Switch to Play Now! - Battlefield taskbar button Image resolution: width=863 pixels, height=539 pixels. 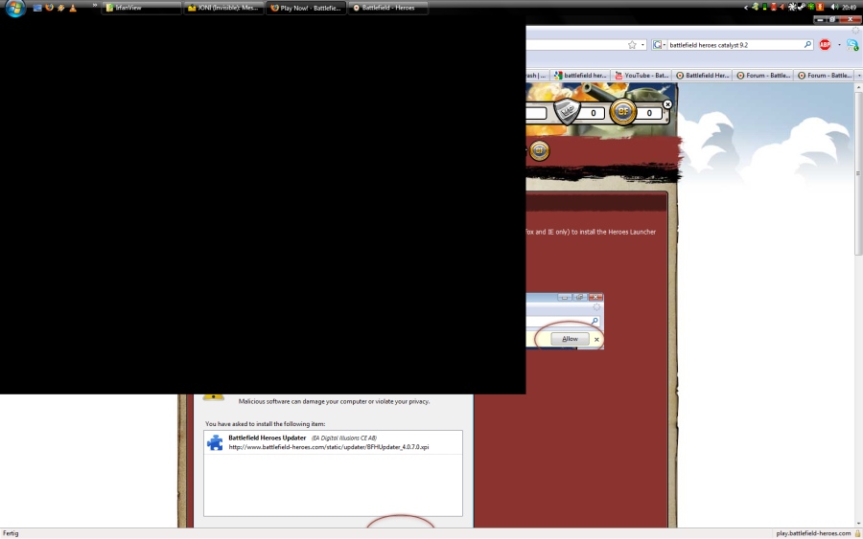click(306, 8)
